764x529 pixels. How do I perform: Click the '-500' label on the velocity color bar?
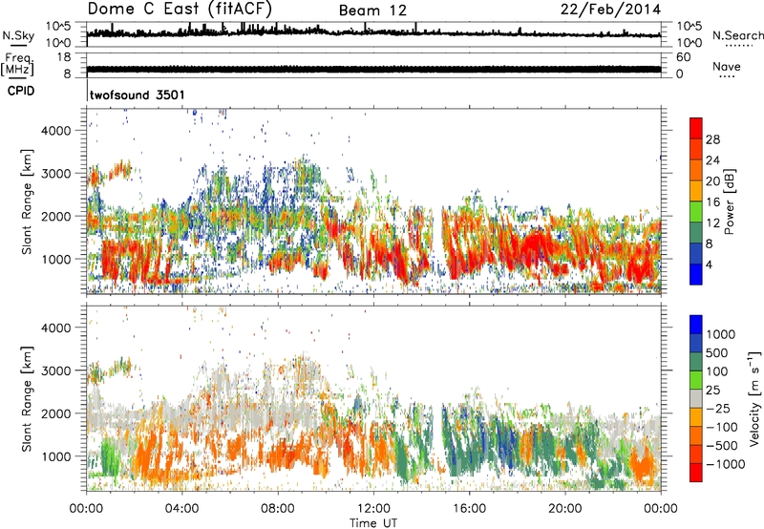pyautogui.click(x=720, y=445)
